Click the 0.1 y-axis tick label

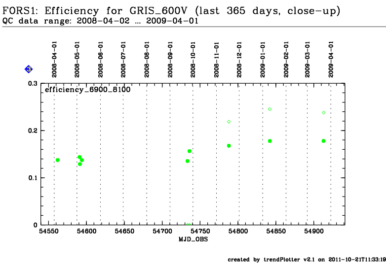32,178
